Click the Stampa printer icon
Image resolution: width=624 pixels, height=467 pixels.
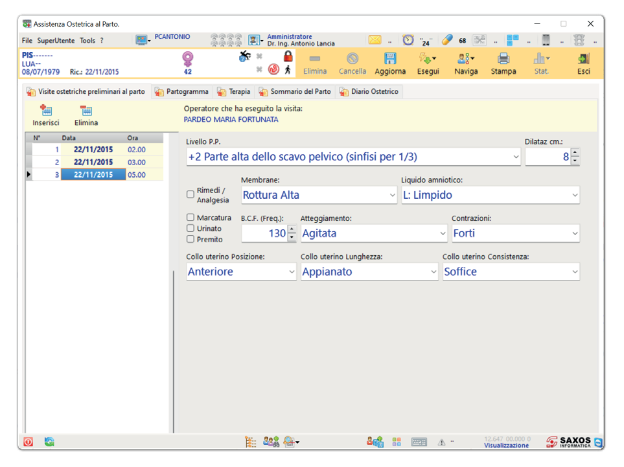(x=503, y=59)
